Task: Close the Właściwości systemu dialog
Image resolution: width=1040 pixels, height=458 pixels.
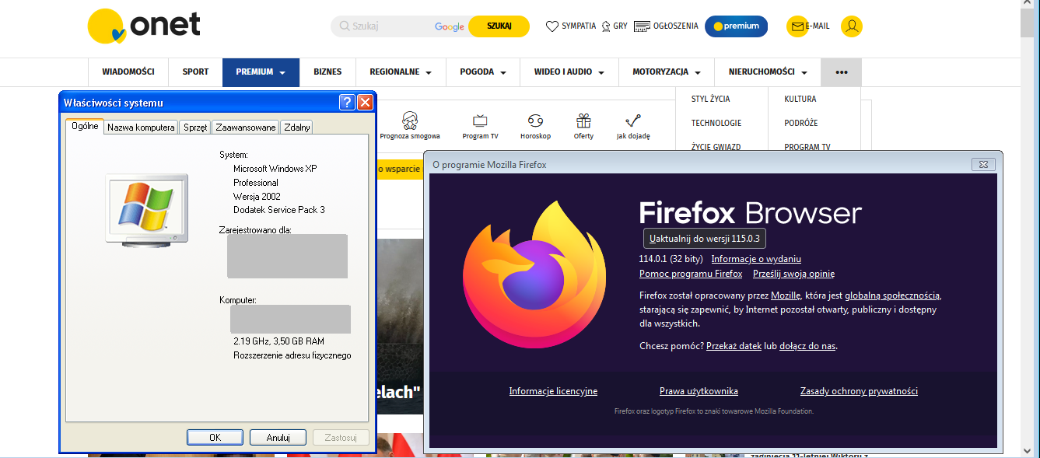Action: [x=365, y=103]
